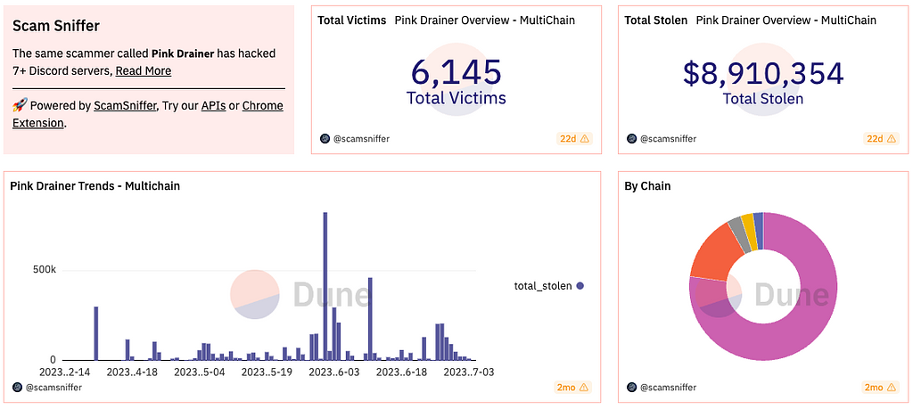Click the scamsniffer avatar in Total Stolen panel

tap(632, 139)
